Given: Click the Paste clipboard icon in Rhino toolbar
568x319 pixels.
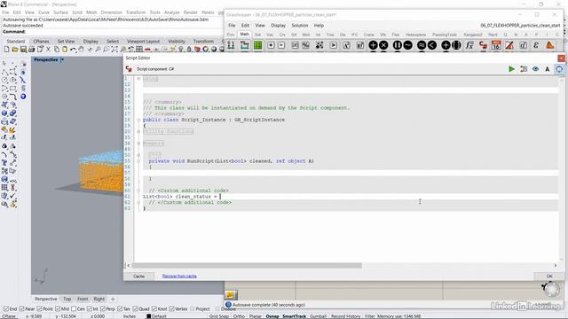Looking at the screenshot, I should coord(65,50).
